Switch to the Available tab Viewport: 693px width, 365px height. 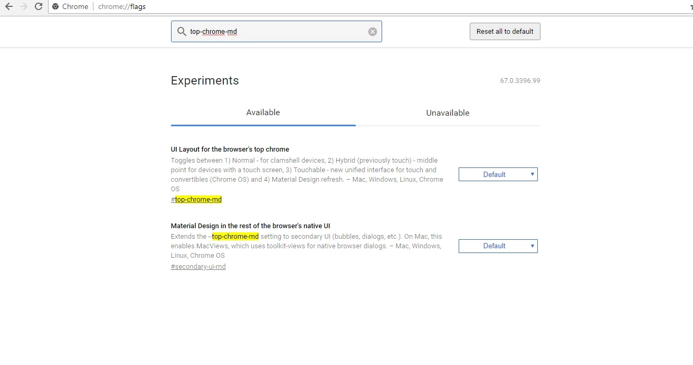coord(263,113)
